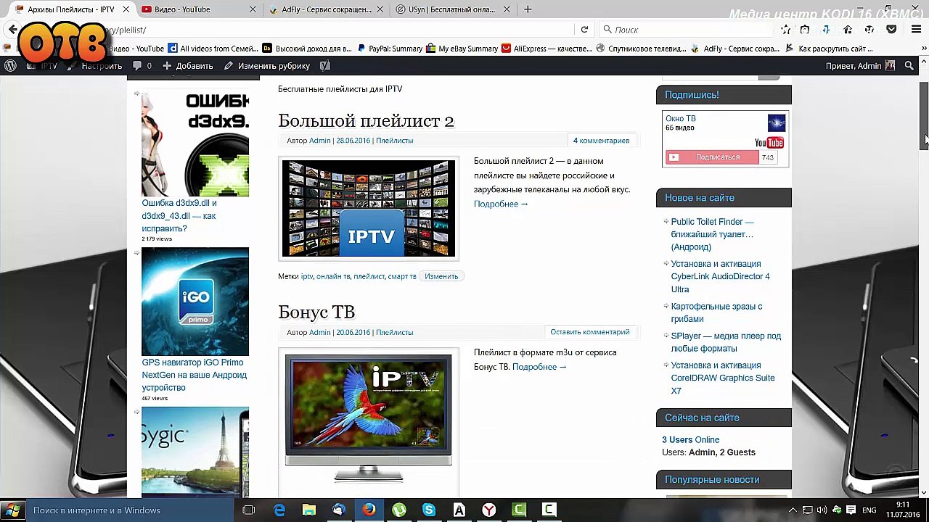Click the Yoast SEO icon in admin bar
The height and width of the screenshot is (522, 929).
click(x=325, y=66)
